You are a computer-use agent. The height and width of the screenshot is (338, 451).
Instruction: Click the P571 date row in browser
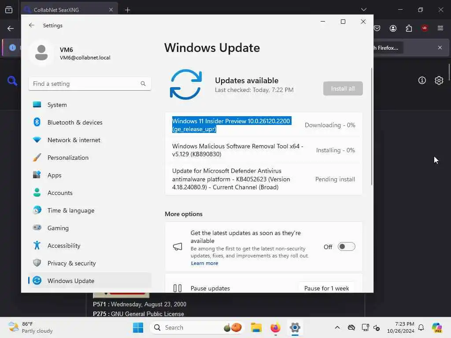click(x=140, y=304)
